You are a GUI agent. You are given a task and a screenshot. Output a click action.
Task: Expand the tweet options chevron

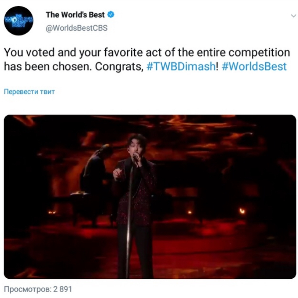[x=293, y=16]
